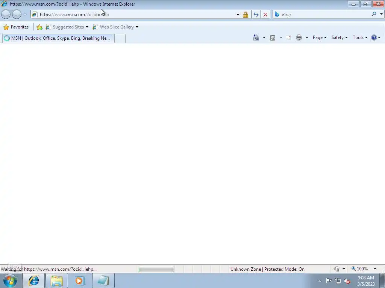Expand the Print options dropdown arrow
The height and width of the screenshot is (288, 385).
pos(307,37)
